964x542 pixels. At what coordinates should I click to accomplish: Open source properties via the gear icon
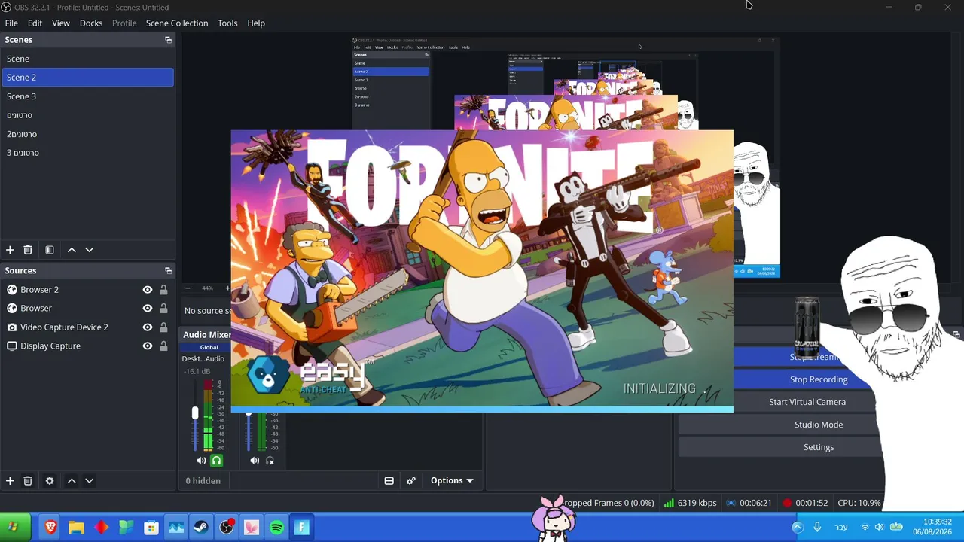(x=50, y=481)
